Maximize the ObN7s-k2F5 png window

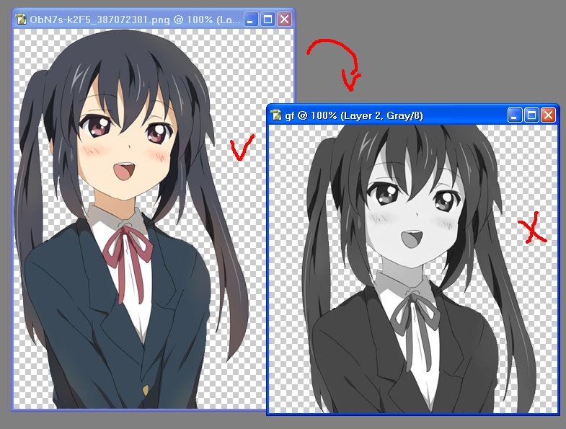tap(267, 19)
